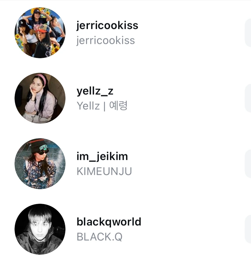
Task: Select the KIMEUNJU display name
Action: coord(104,171)
